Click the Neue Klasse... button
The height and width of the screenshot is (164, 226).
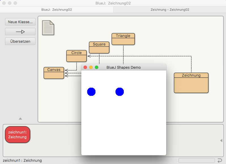(x=20, y=22)
